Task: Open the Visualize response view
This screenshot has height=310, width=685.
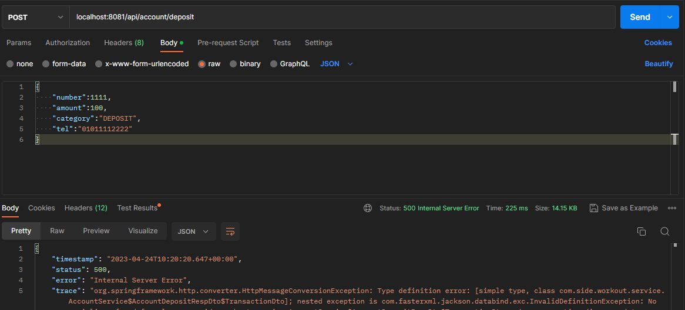Action: (143, 231)
